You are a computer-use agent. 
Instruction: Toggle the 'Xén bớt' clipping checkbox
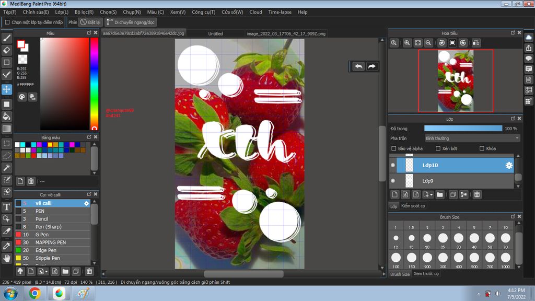pyautogui.click(x=438, y=148)
